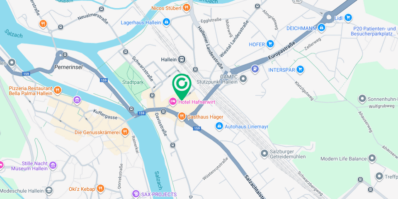Viewport: 398px width, 199px height.
Task: Click the Oki'z Kebap restaurant icon
Action: (100, 188)
